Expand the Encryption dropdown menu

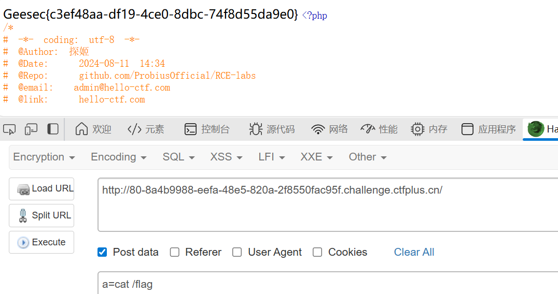tap(44, 157)
